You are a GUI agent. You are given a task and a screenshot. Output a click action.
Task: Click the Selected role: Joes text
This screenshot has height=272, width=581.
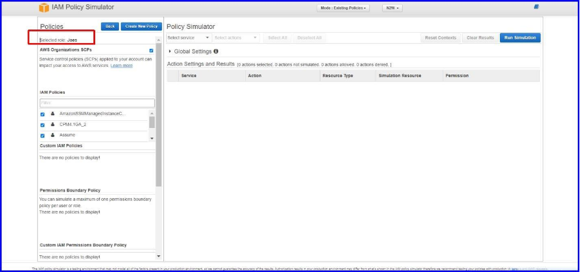pyautogui.click(x=59, y=40)
